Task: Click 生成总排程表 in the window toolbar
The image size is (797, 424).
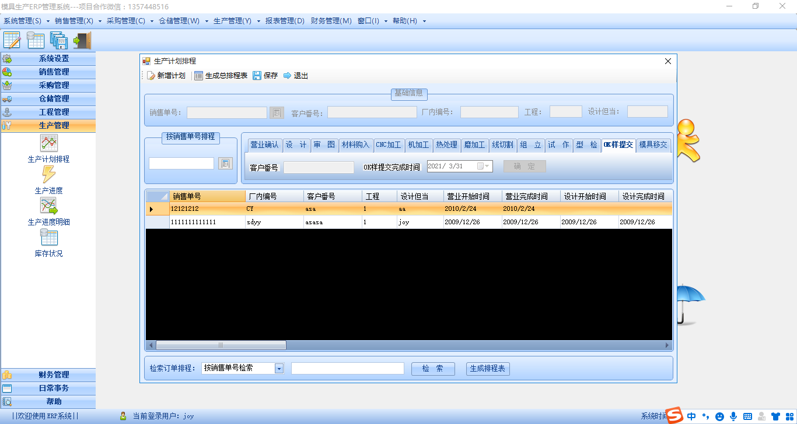Action: 221,76
